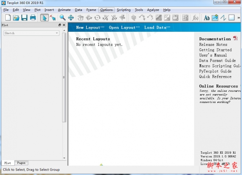Click the Open Layout link
This screenshot has height=175, width=242.
[124, 27]
